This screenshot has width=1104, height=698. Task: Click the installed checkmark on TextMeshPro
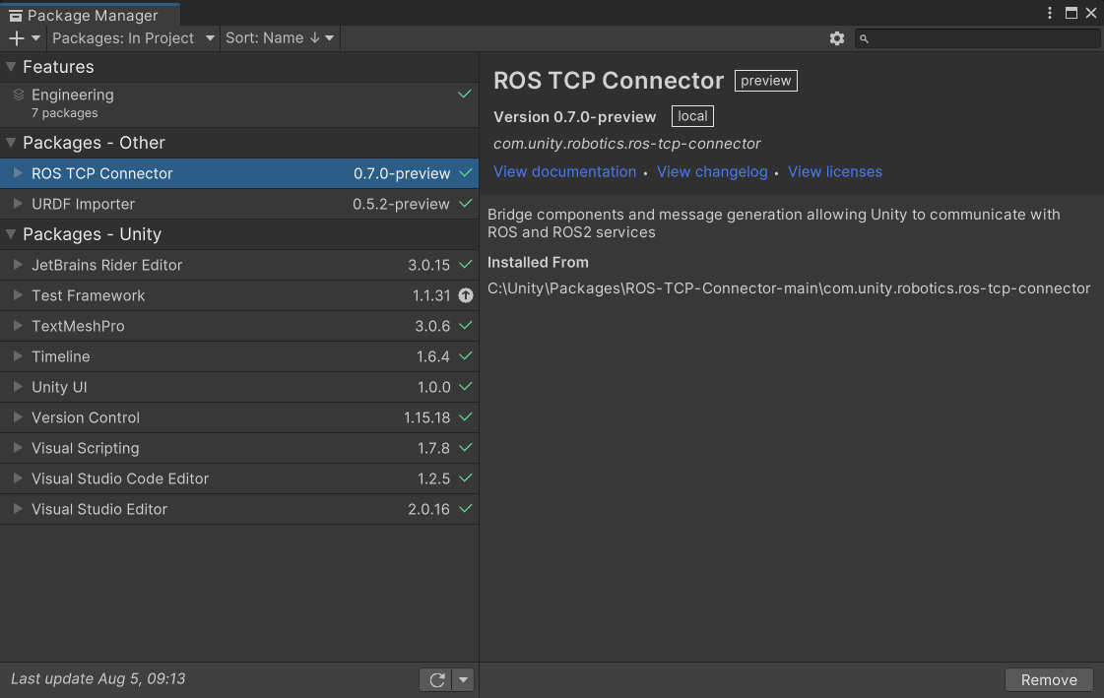[x=464, y=326]
